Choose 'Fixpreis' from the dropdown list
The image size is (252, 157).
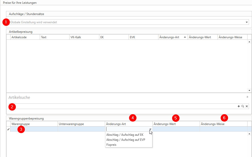tap(111, 145)
